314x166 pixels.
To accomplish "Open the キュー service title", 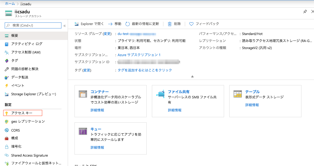I will pos(96,129).
